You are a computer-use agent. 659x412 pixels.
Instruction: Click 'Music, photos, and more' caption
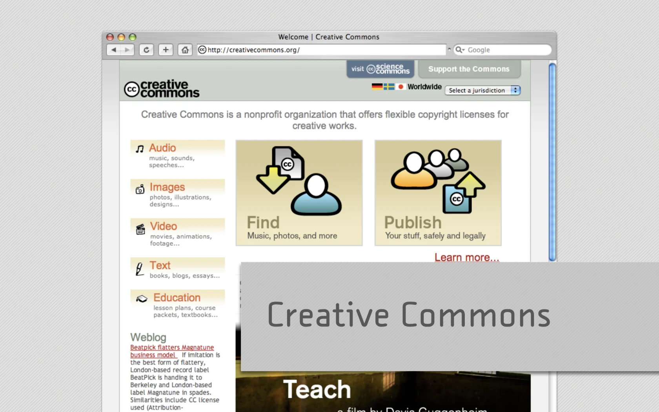tap(292, 236)
